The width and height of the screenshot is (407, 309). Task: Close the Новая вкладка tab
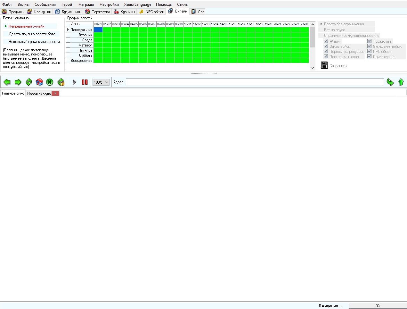pos(55,93)
